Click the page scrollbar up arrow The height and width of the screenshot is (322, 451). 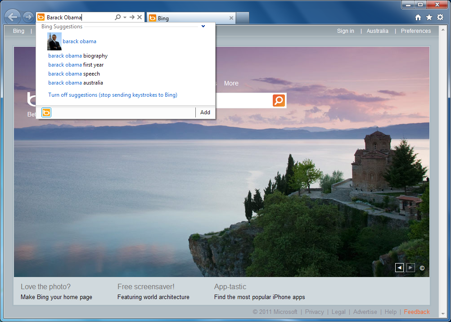pyautogui.click(x=443, y=29)
